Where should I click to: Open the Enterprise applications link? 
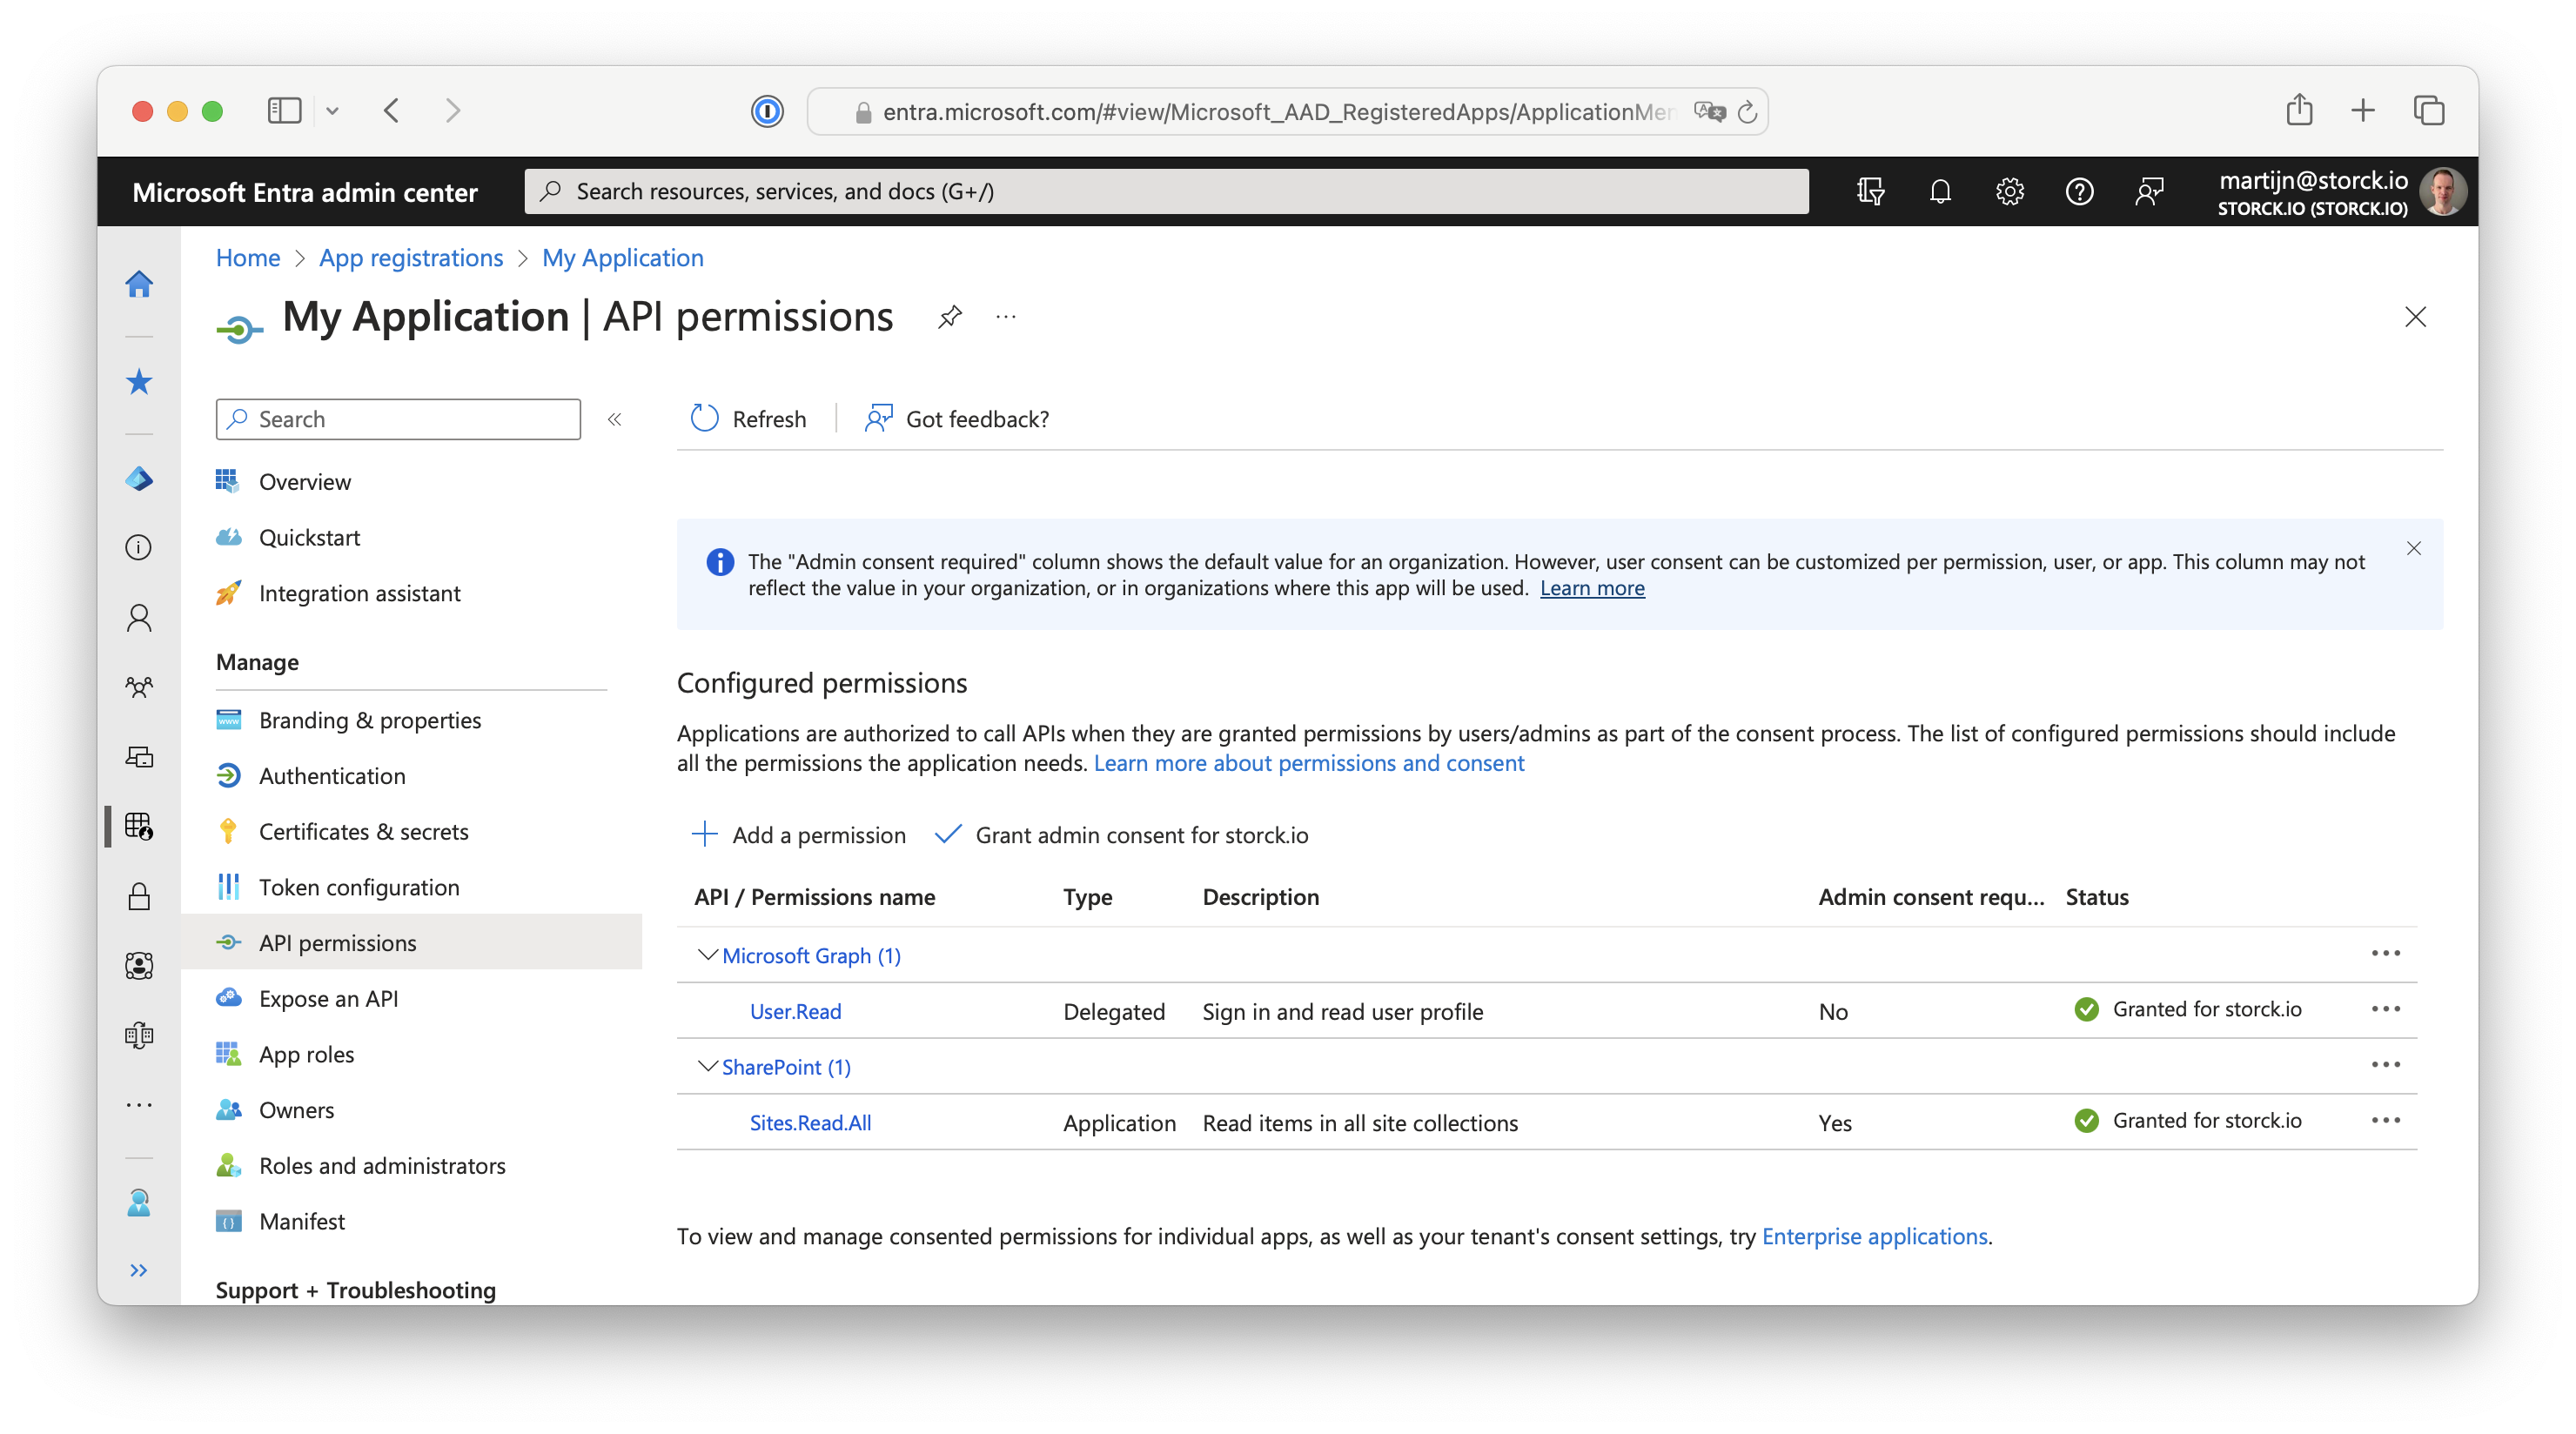1874,1236
